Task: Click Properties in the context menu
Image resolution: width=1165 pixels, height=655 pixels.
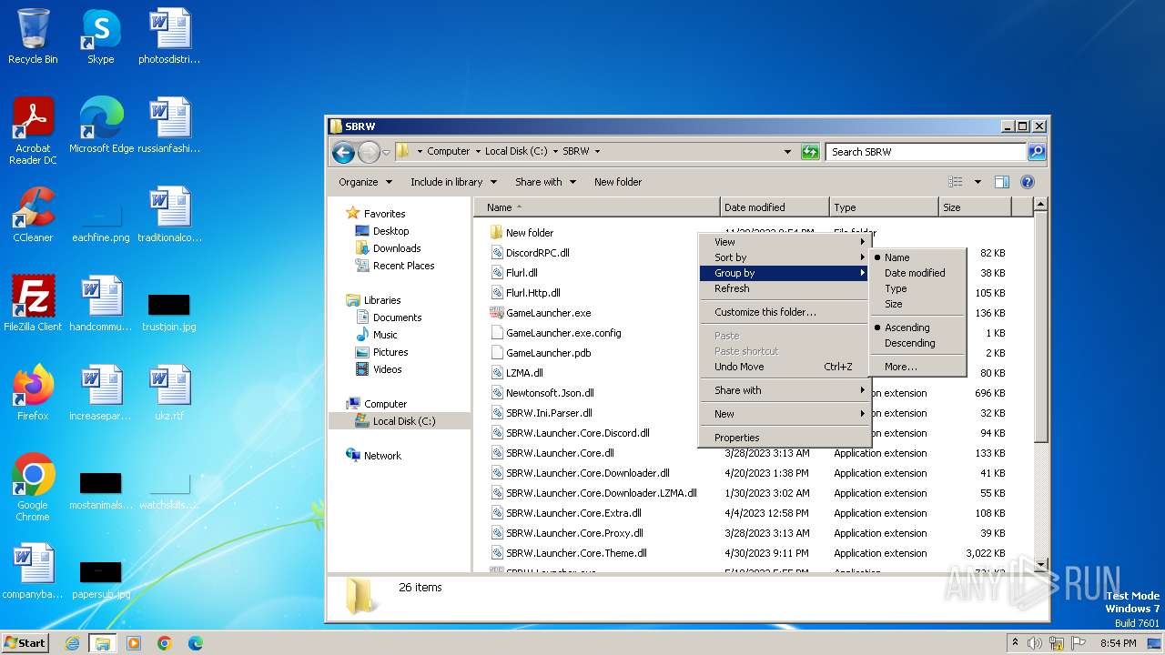Action: (785, 438)
